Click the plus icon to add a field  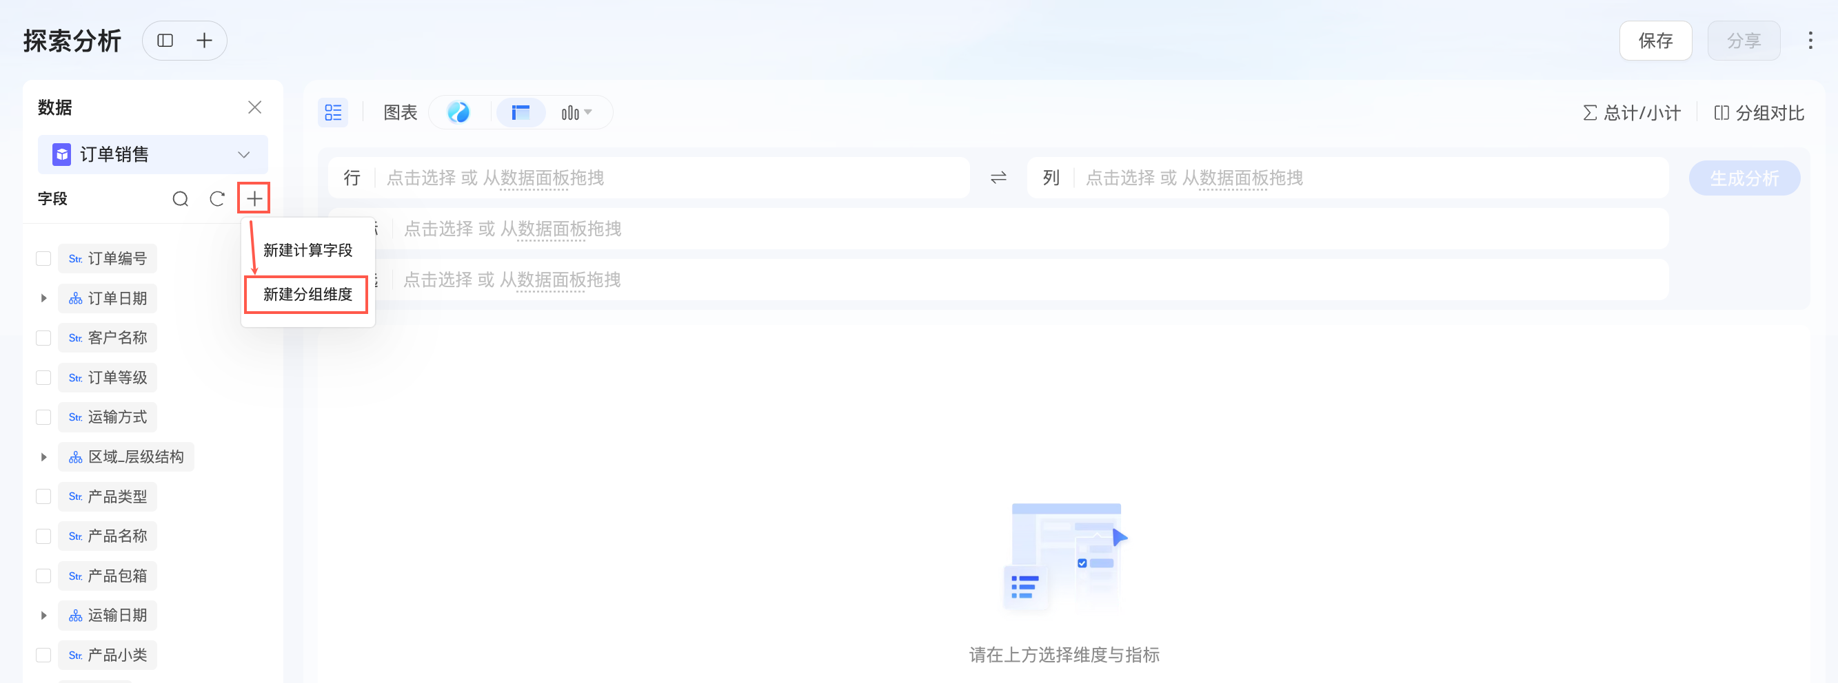254,199
